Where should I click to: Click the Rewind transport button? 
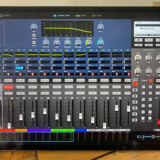coord(138,45)
